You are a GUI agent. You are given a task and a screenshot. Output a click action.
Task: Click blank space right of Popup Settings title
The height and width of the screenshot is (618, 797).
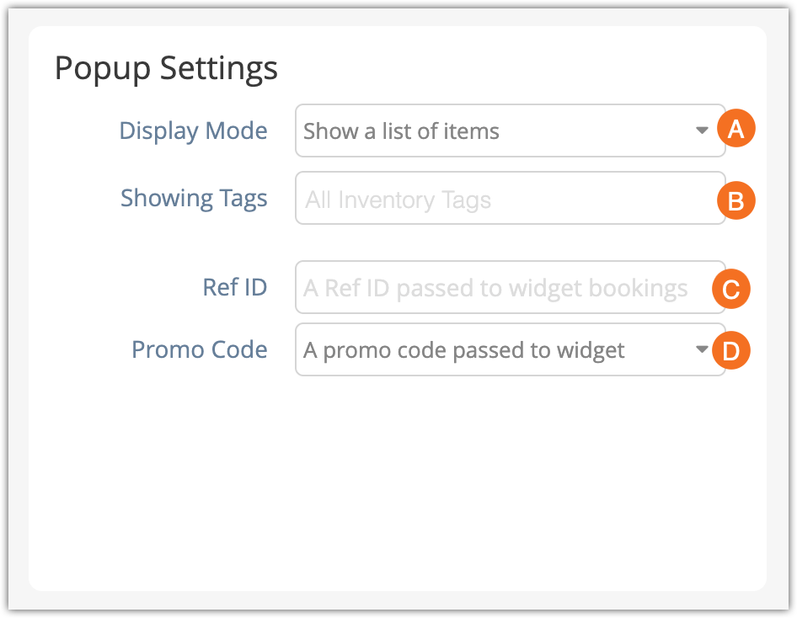[522, 67]
